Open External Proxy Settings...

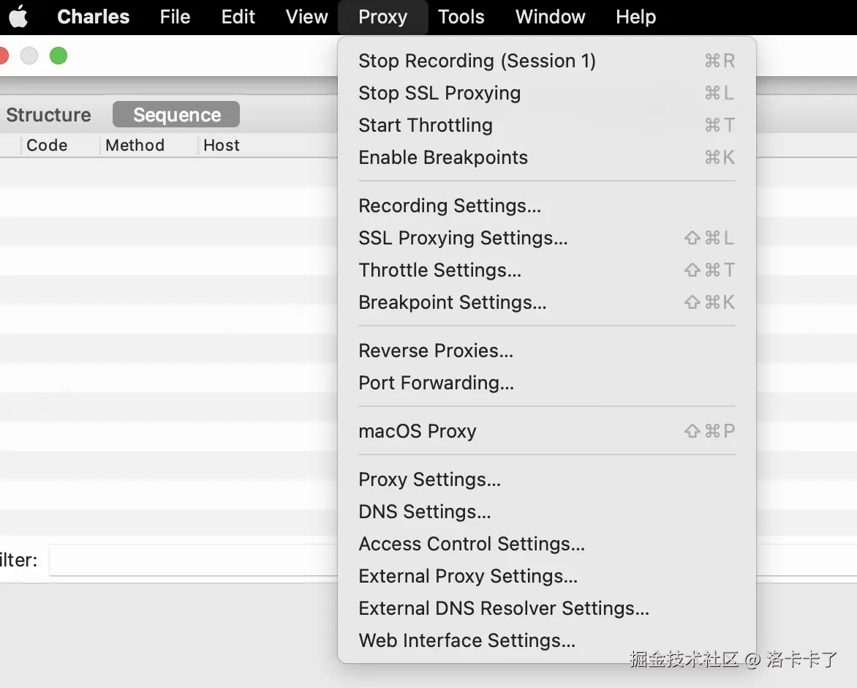tap(546, 577)
